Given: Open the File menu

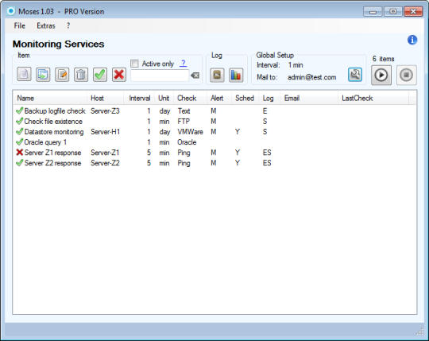Looking at the screenshot, I should pyautogui.click(x=20, y=25).
